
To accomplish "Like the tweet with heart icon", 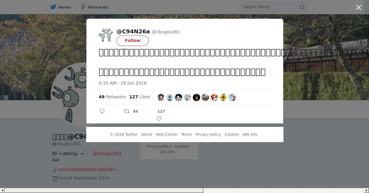I will tap(159, 119).
